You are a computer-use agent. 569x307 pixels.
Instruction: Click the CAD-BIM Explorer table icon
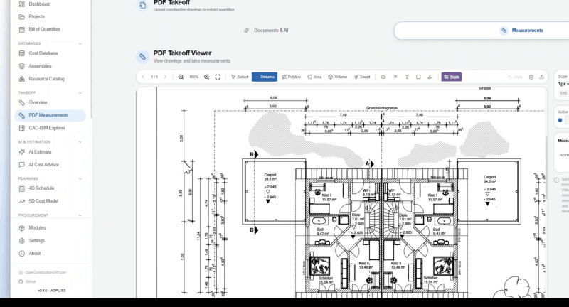(22, 129)
